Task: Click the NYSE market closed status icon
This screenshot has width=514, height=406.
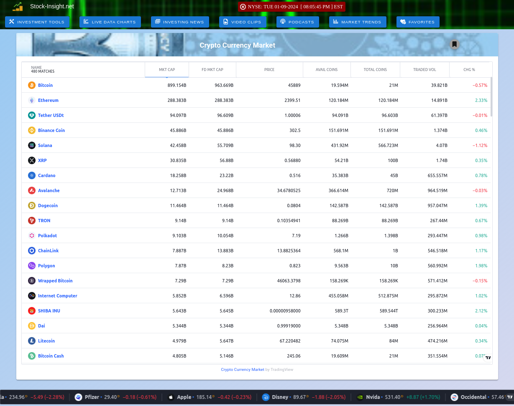Action: click(243, 7)
